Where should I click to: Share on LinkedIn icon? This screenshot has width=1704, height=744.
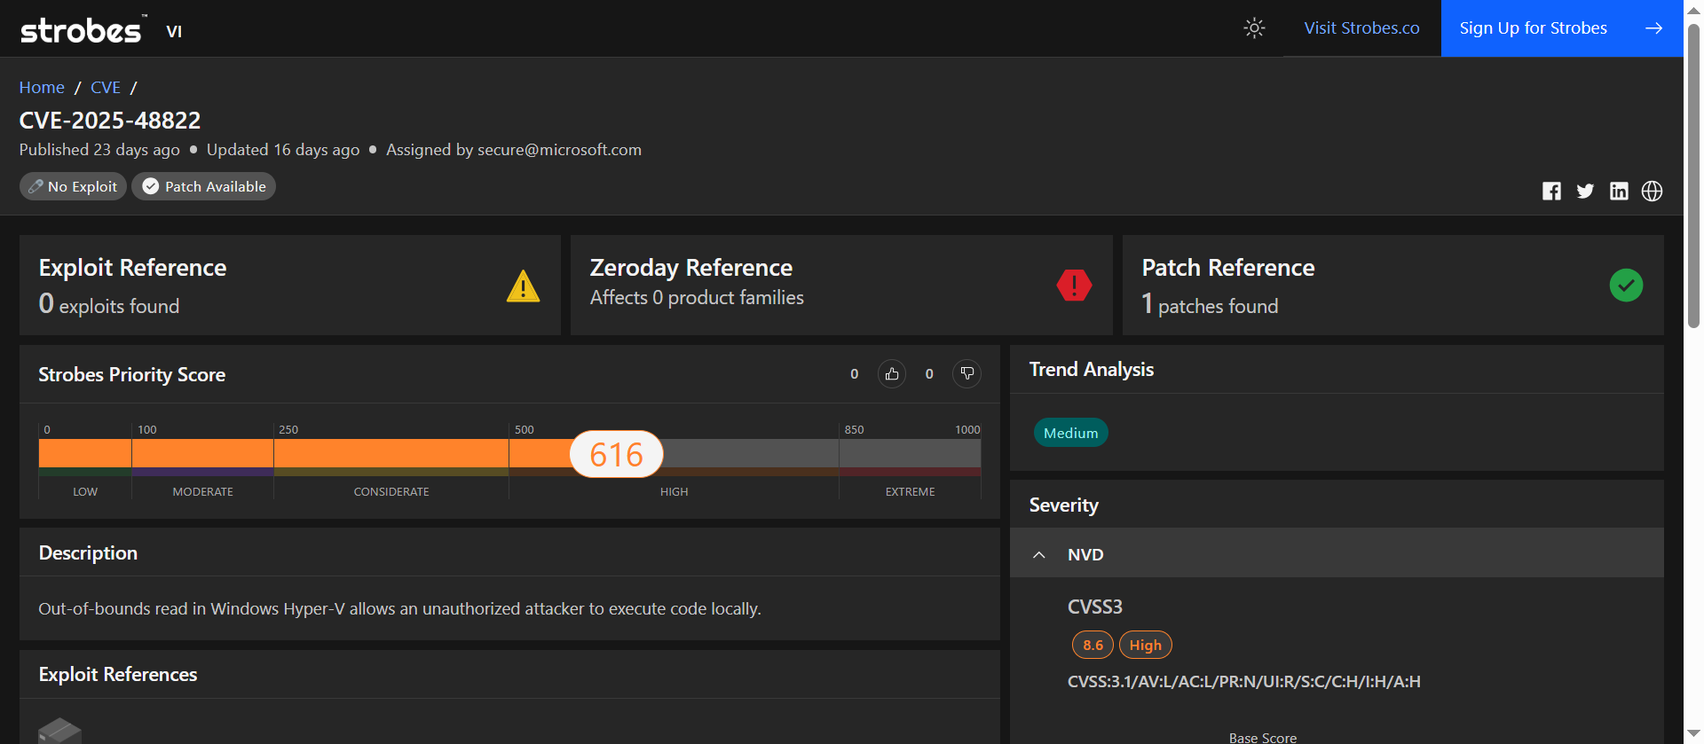click(1619, 191)
